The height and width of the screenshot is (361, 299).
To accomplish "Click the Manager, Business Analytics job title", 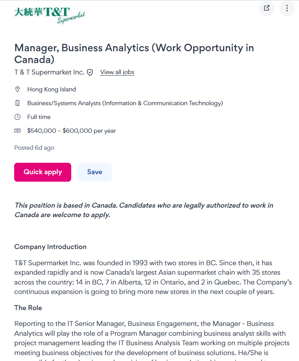I will point(134,54).
